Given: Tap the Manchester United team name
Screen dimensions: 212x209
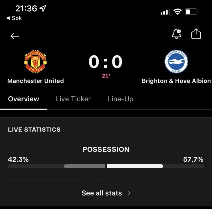Looking at the screenshot, I should [35, 81].
